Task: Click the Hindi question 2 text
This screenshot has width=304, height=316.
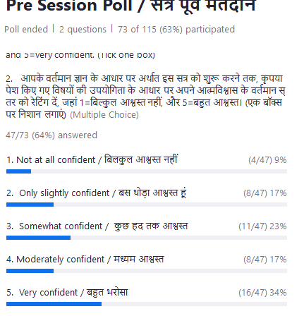Action: point(145,97)
